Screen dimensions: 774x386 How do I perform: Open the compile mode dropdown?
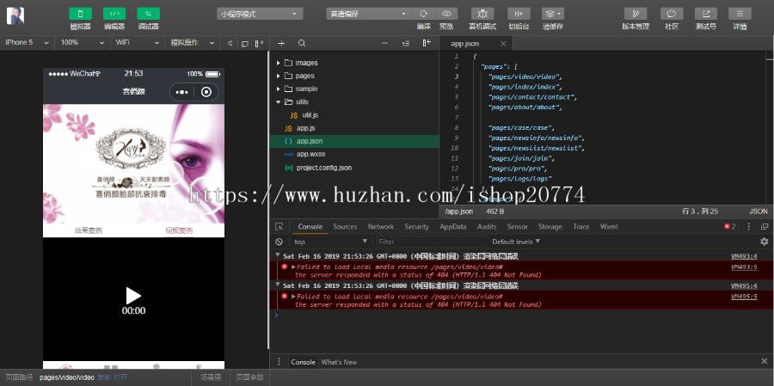click(x=369, y=14)
